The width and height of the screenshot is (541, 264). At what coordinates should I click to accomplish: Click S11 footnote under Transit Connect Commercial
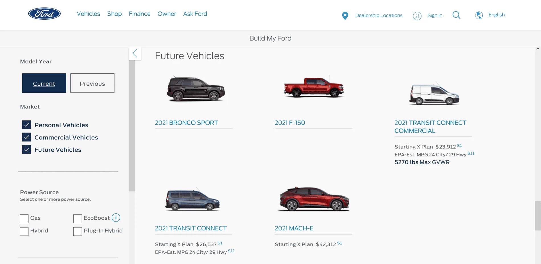471,153
